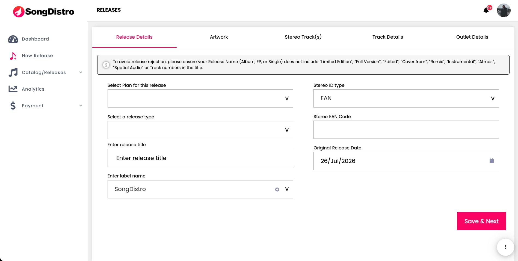Open the notifications bell

pyautogui.click(x=486, y=10)
